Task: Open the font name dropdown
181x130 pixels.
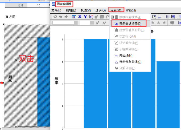Action: click(x=76, y=23)
